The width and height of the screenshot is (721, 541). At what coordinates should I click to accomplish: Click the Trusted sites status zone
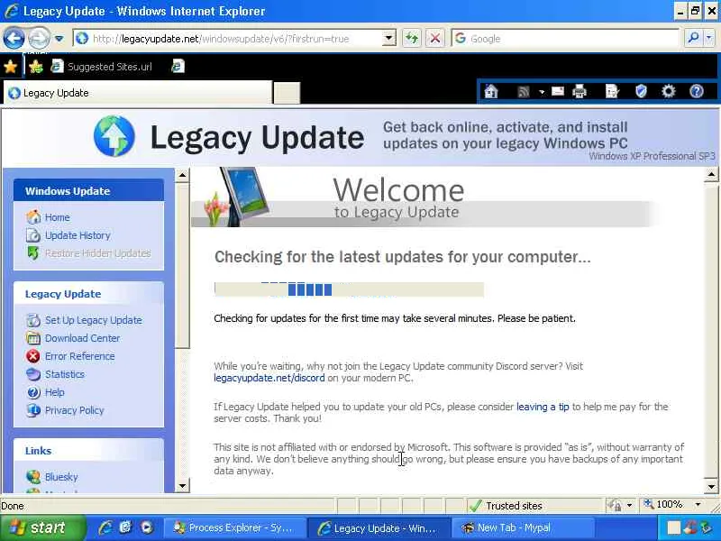(x=534, y=506)
